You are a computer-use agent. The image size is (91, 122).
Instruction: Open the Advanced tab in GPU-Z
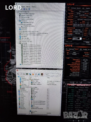click(x=81, y=87)
